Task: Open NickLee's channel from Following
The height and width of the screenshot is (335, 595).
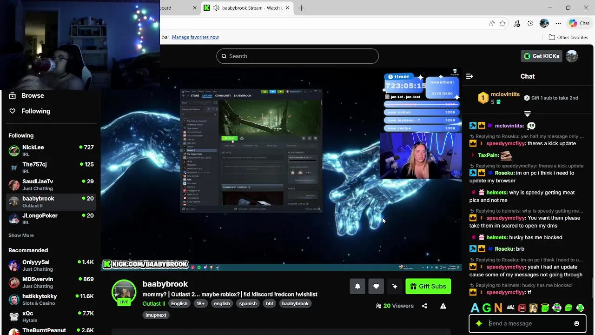Action: (x=51, y=151)
